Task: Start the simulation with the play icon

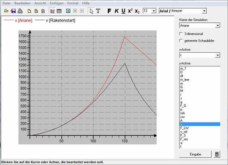Action: point(68,11)
